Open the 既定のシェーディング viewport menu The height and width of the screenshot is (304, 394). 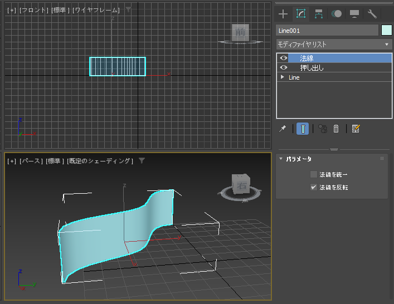coord(100,161)
